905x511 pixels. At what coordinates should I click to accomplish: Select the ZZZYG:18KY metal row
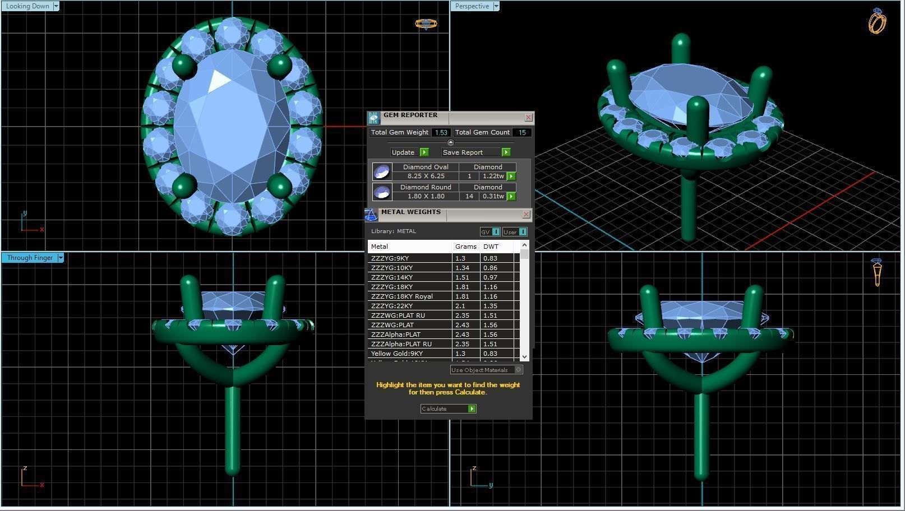pos(444,287)
